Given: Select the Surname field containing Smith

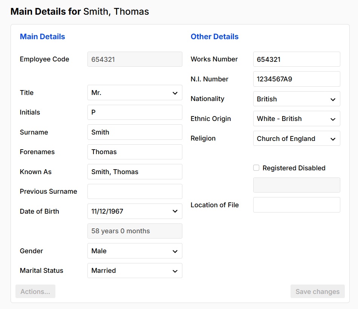Looking at the screenshot, I should (135, 132).
